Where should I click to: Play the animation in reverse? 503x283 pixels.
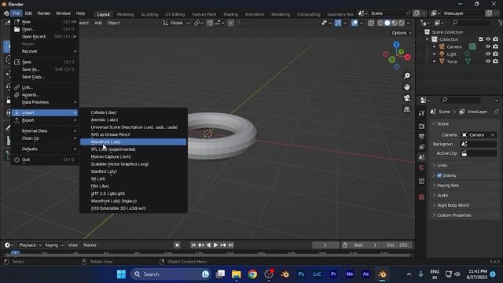tap(208, 245)
